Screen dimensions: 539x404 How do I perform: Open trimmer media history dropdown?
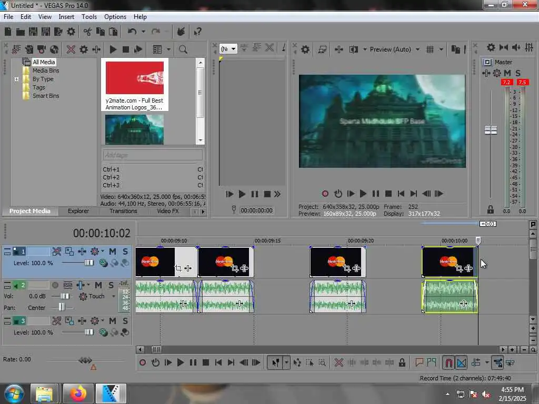233,49
